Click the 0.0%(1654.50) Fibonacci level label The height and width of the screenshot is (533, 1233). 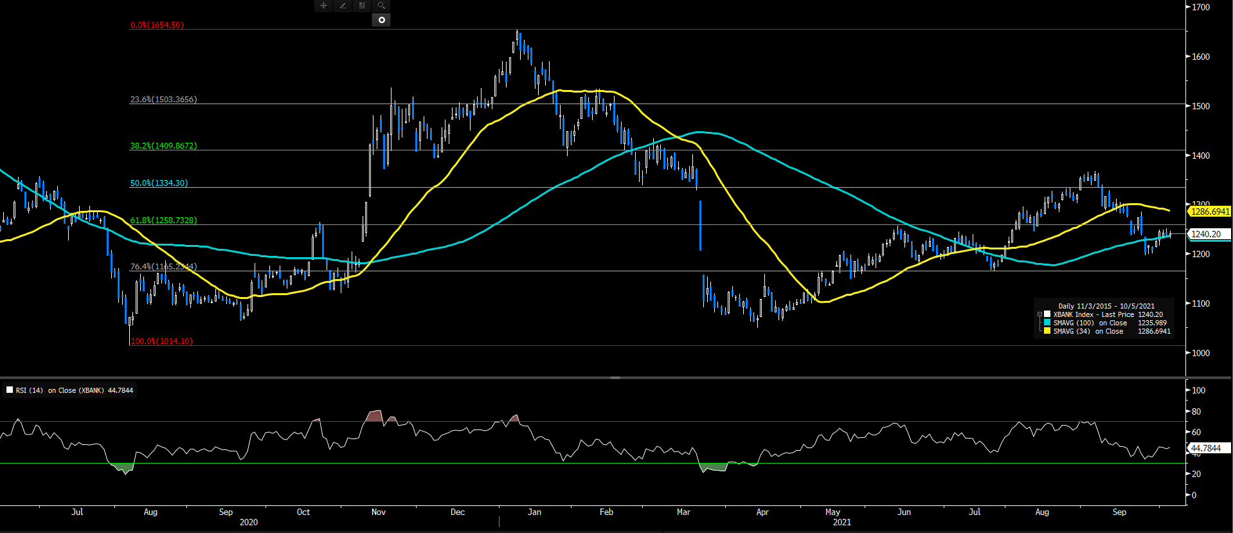(x=157, y=25)
